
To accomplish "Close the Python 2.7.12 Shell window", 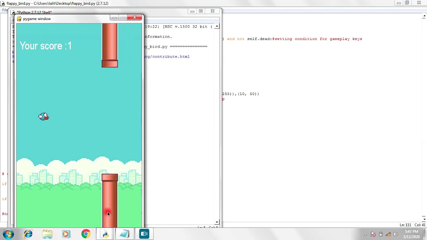I will coord(212,11).
